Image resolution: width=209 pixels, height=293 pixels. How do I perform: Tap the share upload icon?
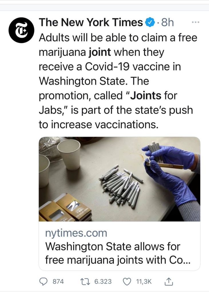(168, 282)
